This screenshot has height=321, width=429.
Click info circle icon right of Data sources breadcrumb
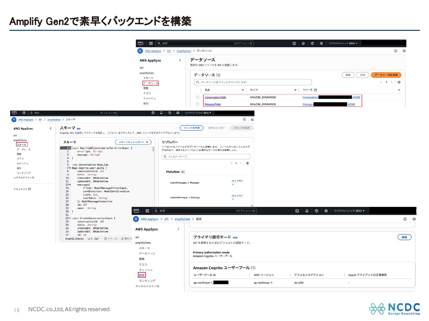tap(396, 51)
